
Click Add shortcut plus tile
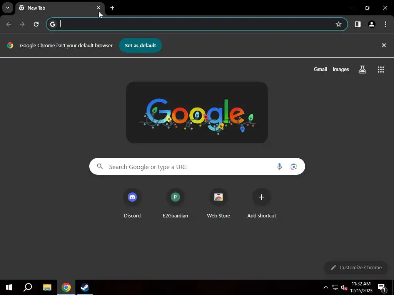coord(262,204)
